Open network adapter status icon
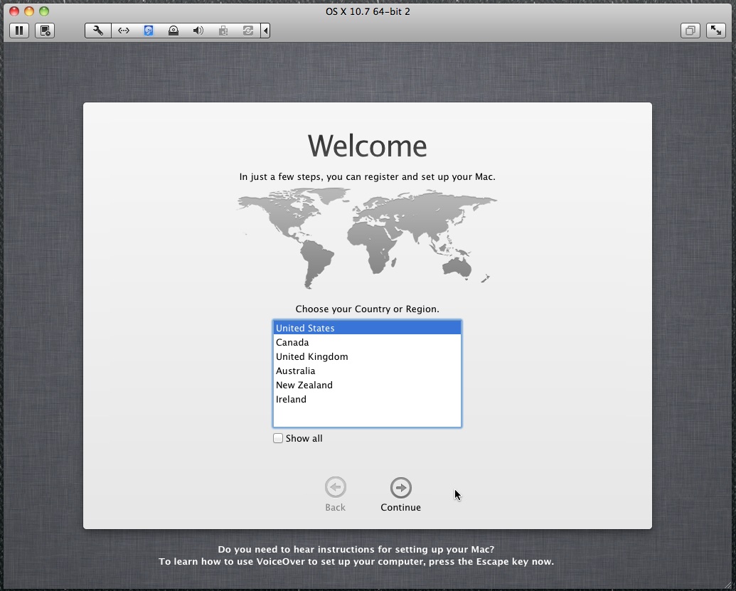This screenshot has height=591, width=736. point(124,31)
